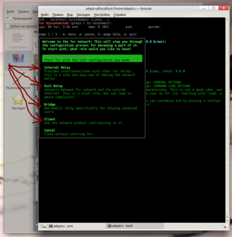The width and height of the screenshot is (232, 237).
Task: Click the Закладки star icon in sidebar
Action: coord(18,100)
